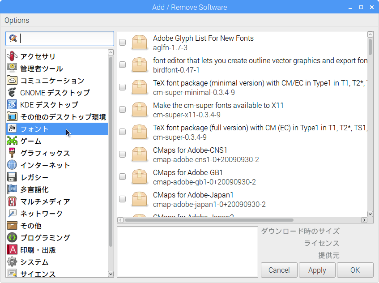
Task: Select the プログラミング category icon
Action: pos(12,237)
